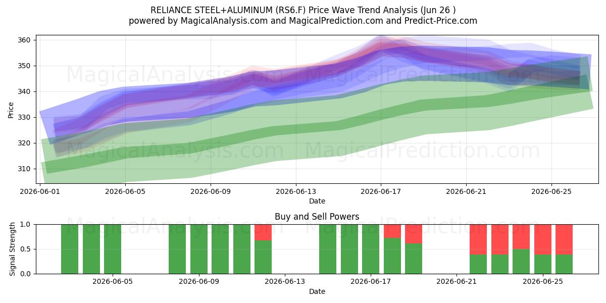
Task: Click the 2026-06-25 tick on the Buy and Sell chart
Action: point(543,282)
